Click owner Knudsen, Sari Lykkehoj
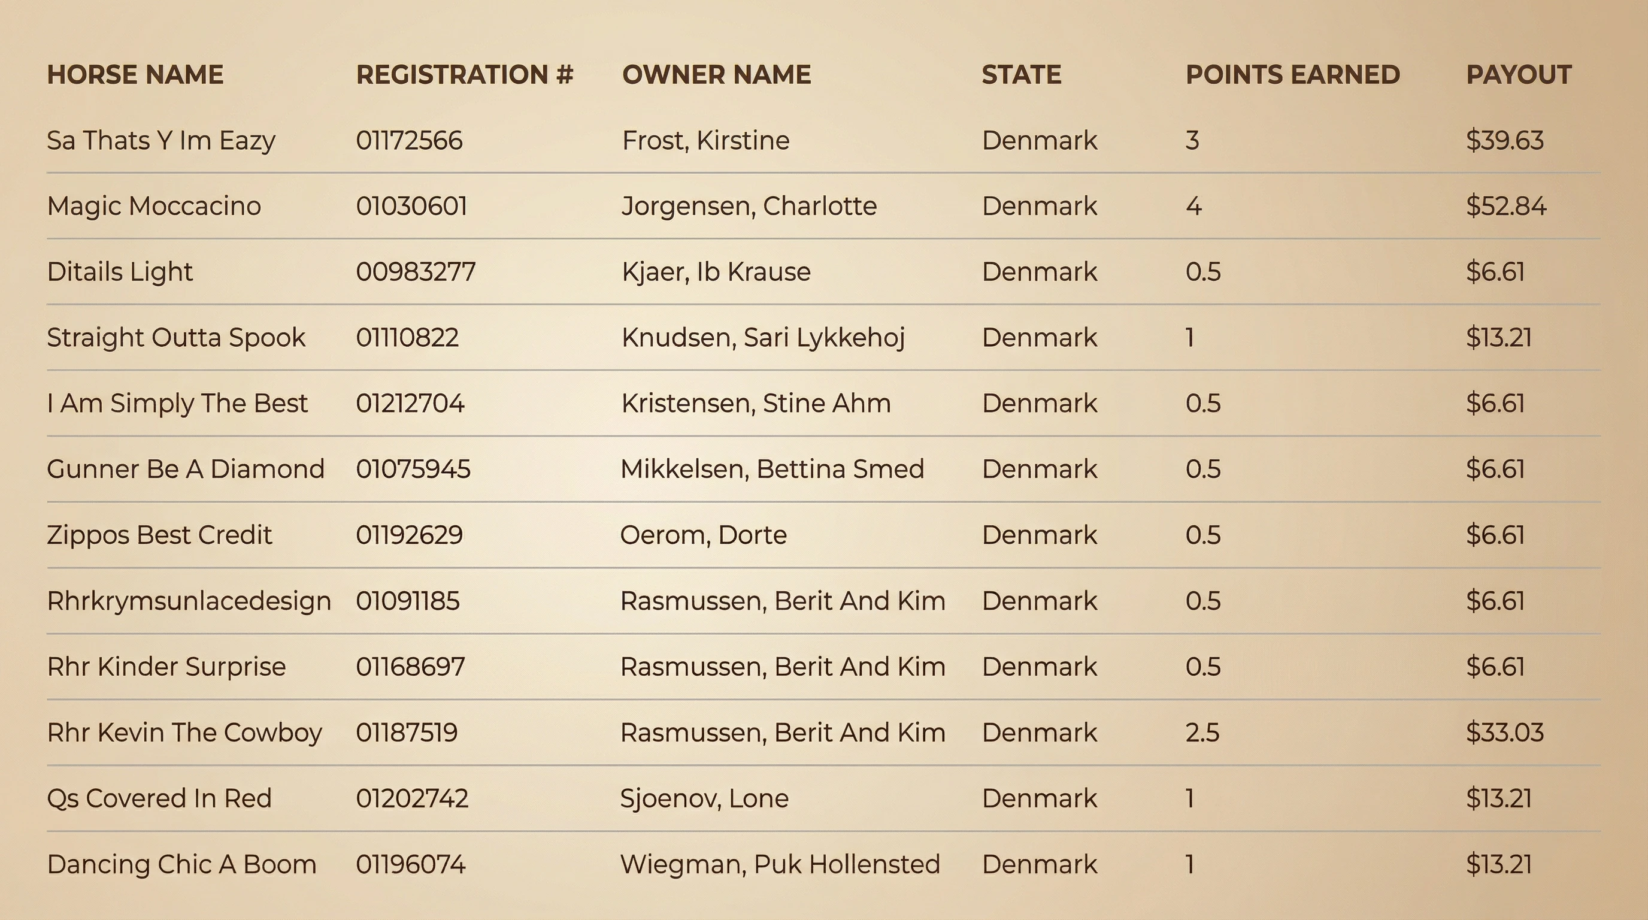This screenshot has height=920, width=1648. point(762,338)
